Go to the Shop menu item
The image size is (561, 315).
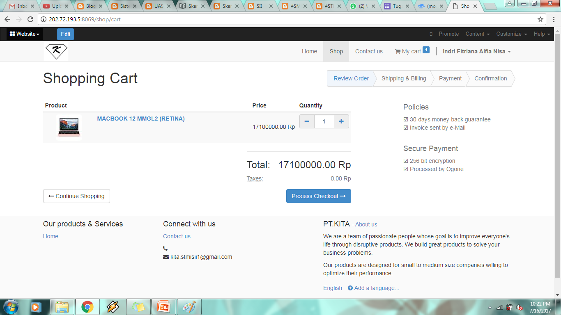[336, 52]
